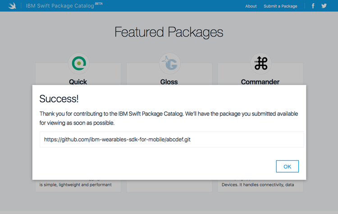Click the IBM Swift Package Catalog title
The image size is (338, 214).
60,6
